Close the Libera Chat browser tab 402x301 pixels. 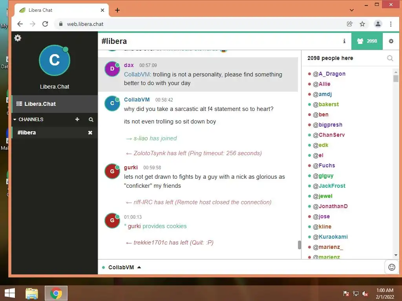pos(102,10)
